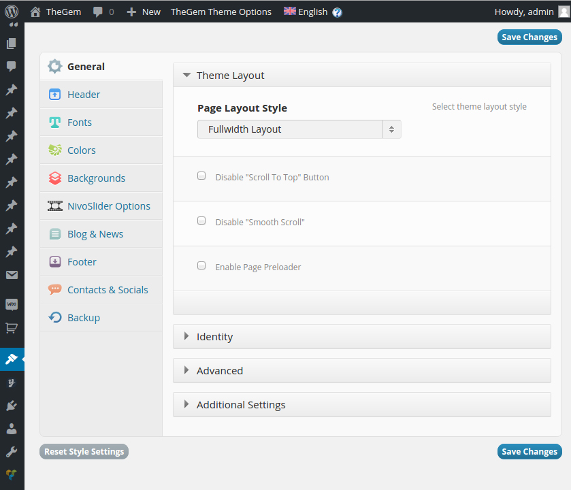This screenshot has height=490, width=571.
Task: Open the NivoSlider Options tab
Action: (108, 206)
